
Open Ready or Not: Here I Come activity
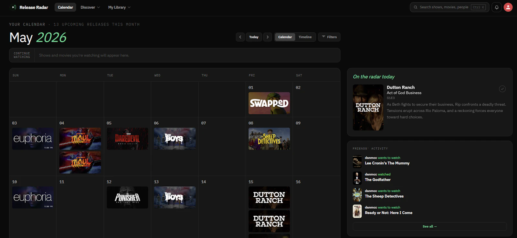388,213
